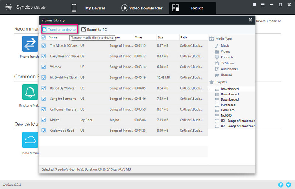Uncheck Cedarwood Road checkbox
Screen dimensions: 295x189
(x=44, y=131)
